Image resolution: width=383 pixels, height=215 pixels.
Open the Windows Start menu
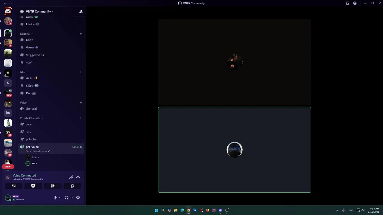(x=156, y=210)
